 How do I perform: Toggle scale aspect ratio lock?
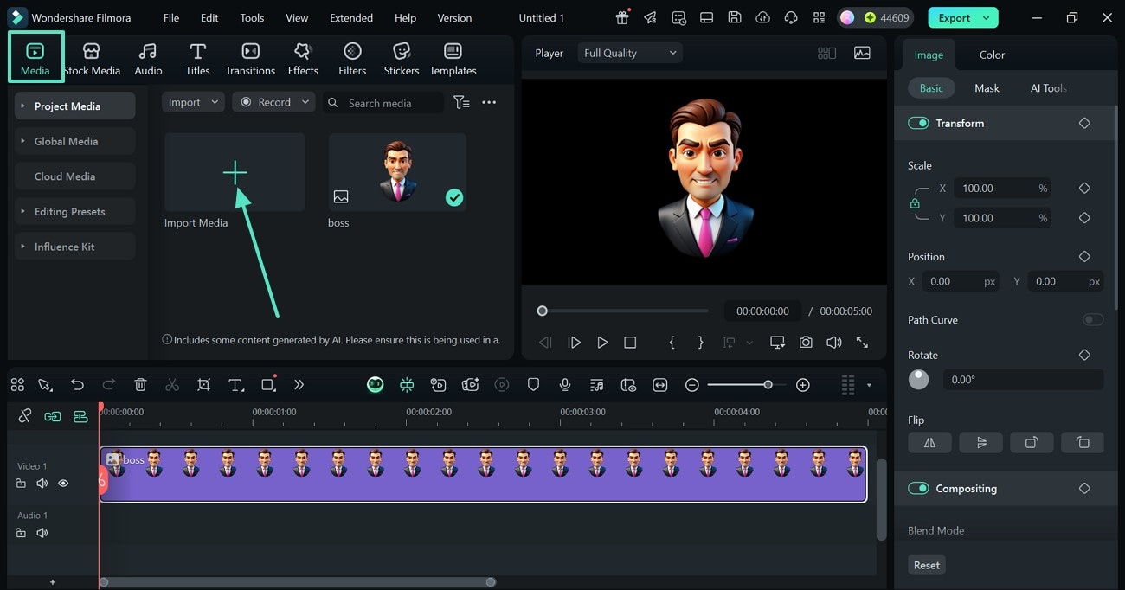[915, 203]
